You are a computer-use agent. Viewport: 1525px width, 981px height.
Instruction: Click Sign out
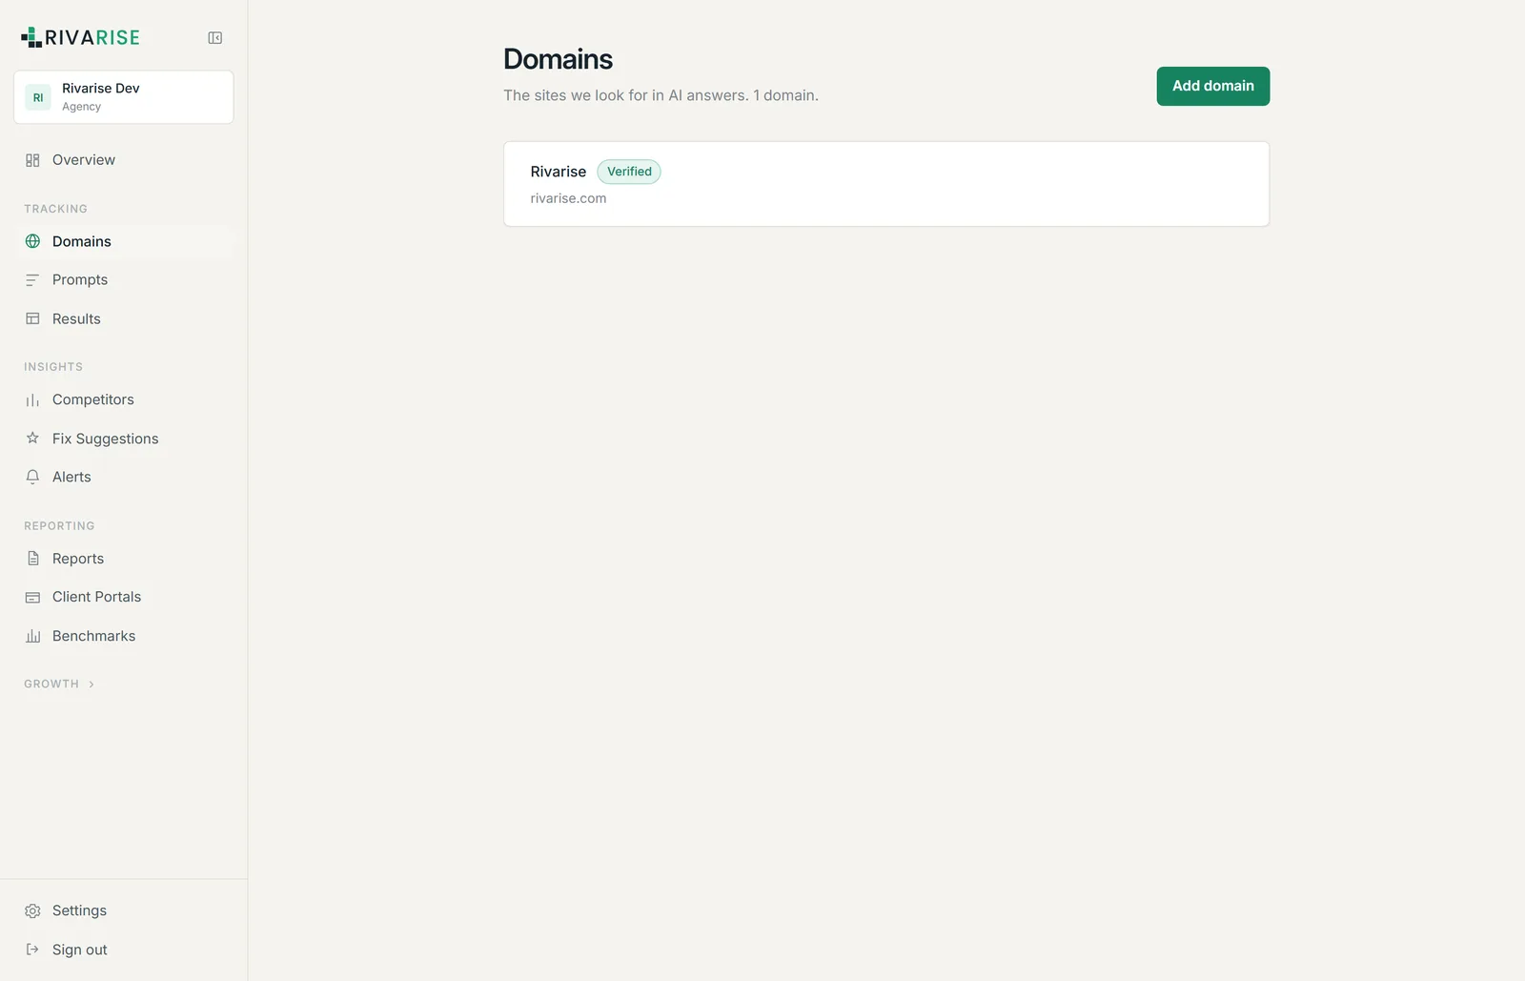124,950
